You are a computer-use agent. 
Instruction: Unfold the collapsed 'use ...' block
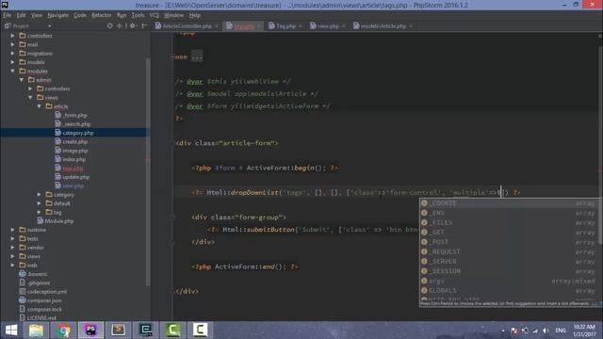[x=197, y=56]
